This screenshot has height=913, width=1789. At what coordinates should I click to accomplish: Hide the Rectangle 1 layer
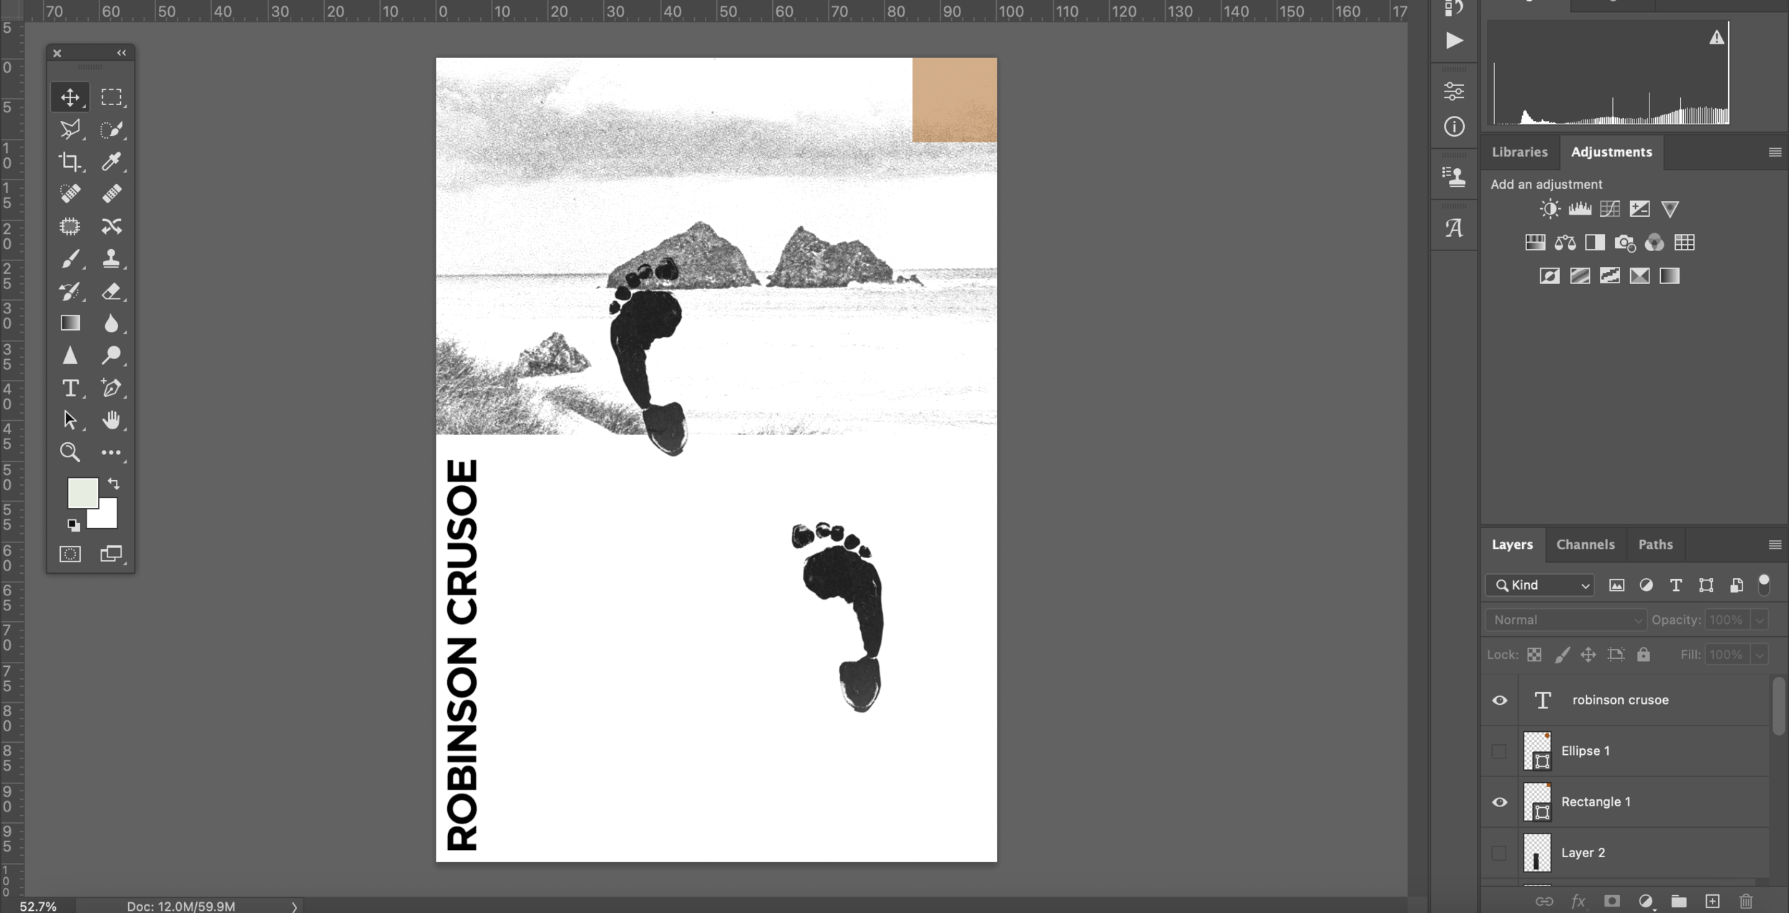[1500, 802]
